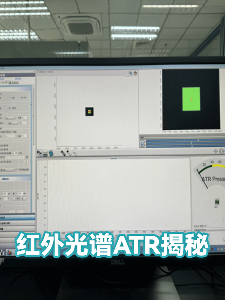225x300 pixels.
Task: Click the blue four-way arrow move icon
Action: (x=216, y=151)
